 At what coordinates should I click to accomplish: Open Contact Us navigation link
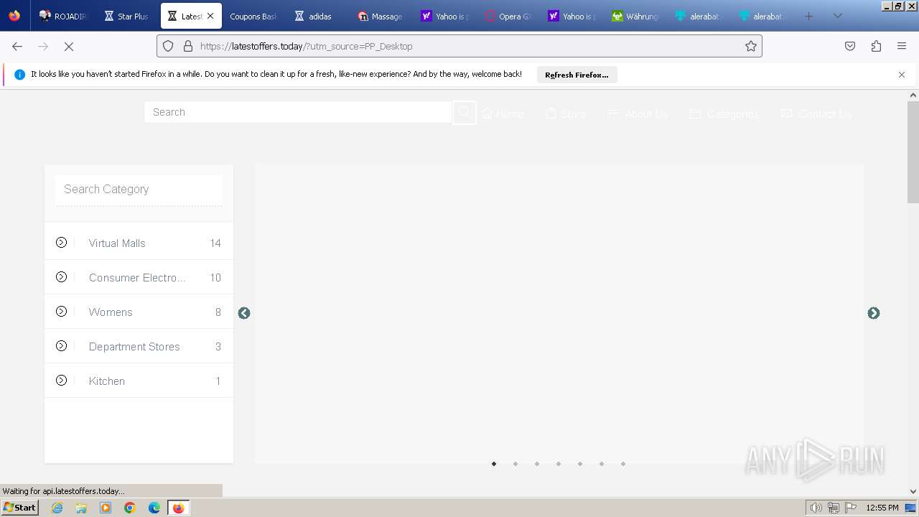point(816,113)
